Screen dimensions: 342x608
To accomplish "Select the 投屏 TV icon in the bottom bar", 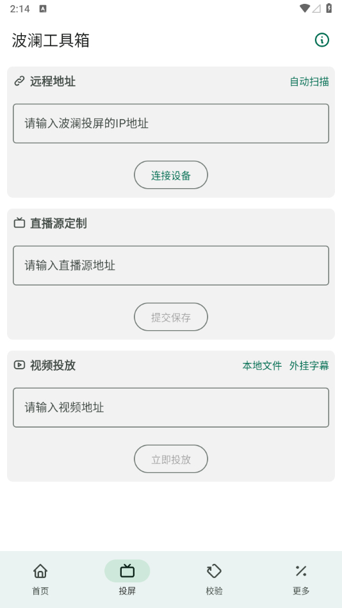I will (127, 571).
